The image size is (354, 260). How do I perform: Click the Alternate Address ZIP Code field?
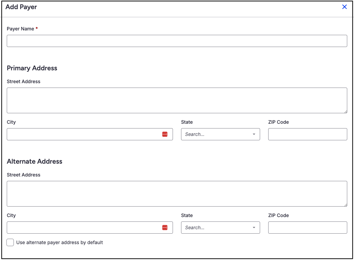click(x=307, y=228)
